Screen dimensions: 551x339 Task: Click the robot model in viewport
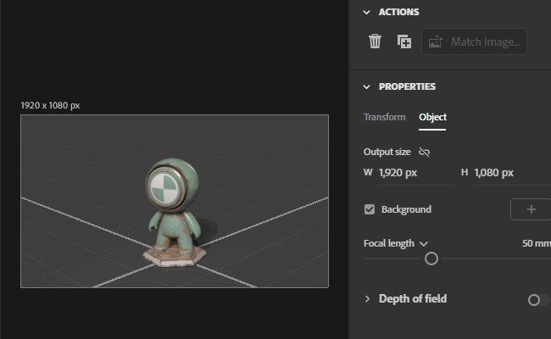174,212
